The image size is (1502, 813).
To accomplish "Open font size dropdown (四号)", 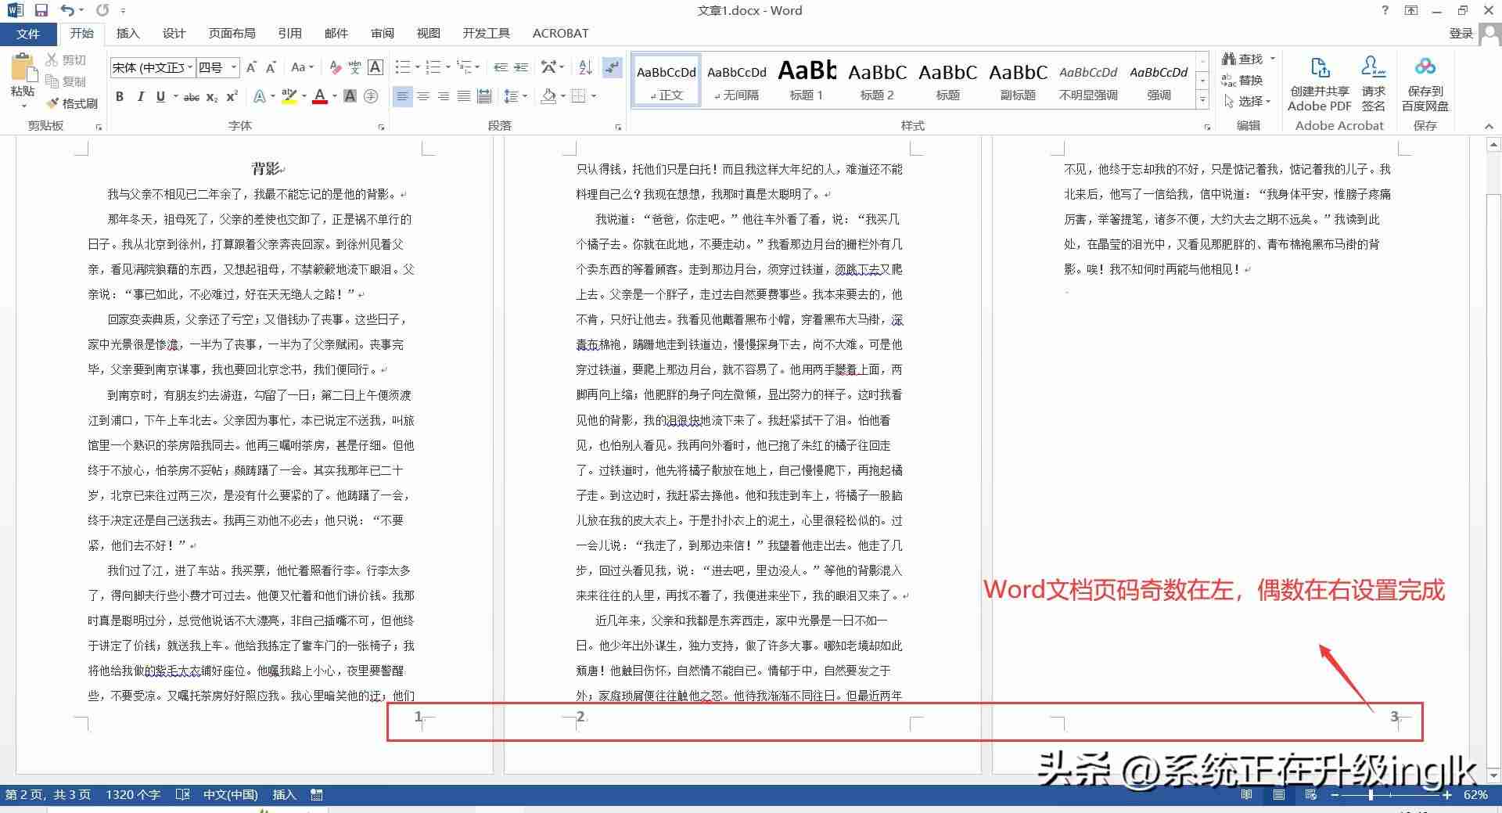I will pos(233,68).
